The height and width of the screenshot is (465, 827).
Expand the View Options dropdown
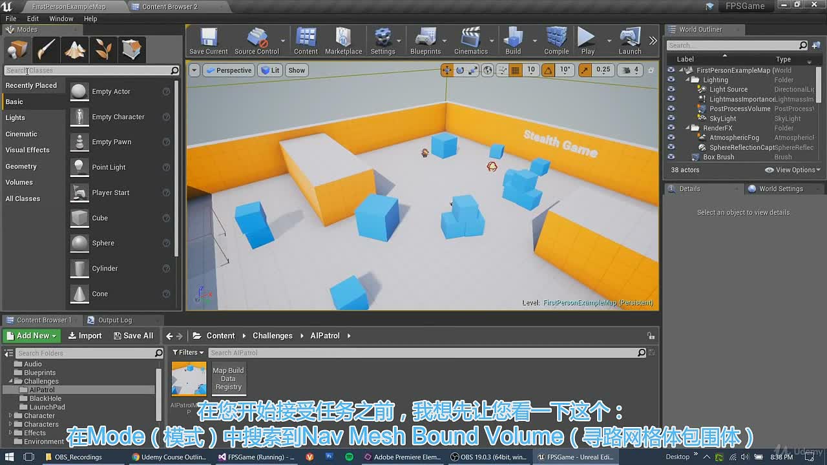[793, 170]
